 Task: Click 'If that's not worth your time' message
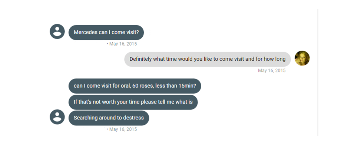point(133,102)
